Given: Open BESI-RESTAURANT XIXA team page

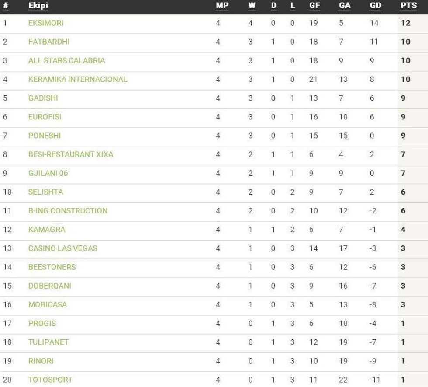Looking at the screenshot, I should pyautogui.click(x=71, y=154).
